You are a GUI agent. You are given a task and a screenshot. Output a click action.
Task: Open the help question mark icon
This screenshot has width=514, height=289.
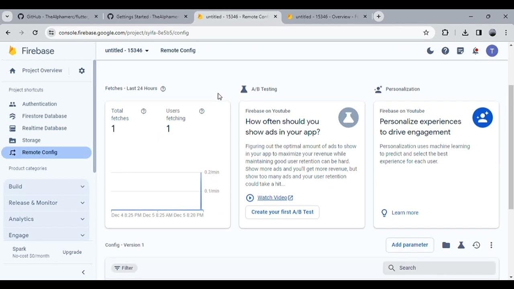click(x=445, y=51)
